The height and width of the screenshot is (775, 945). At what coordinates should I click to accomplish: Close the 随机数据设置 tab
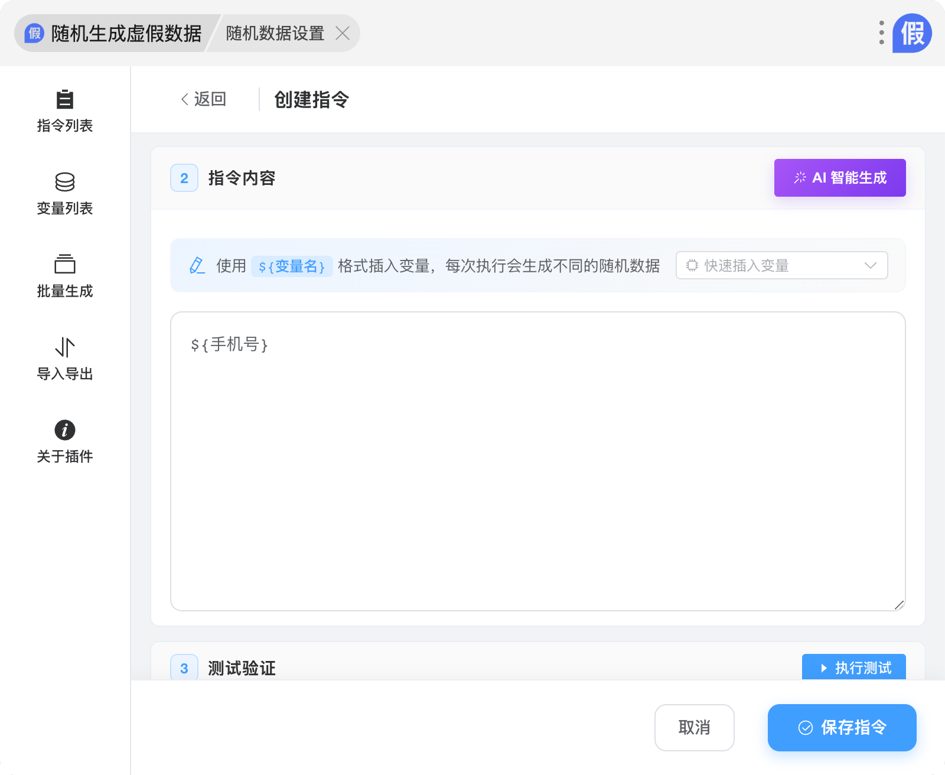[x=343, y=33]
